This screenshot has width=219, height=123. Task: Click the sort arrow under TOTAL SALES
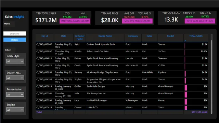tap(185, 41)
